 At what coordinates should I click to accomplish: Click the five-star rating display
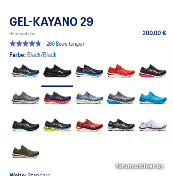coord(25,44)
